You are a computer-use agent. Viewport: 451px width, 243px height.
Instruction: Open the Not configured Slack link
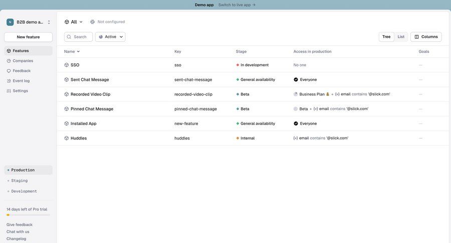tap(111, 22)
